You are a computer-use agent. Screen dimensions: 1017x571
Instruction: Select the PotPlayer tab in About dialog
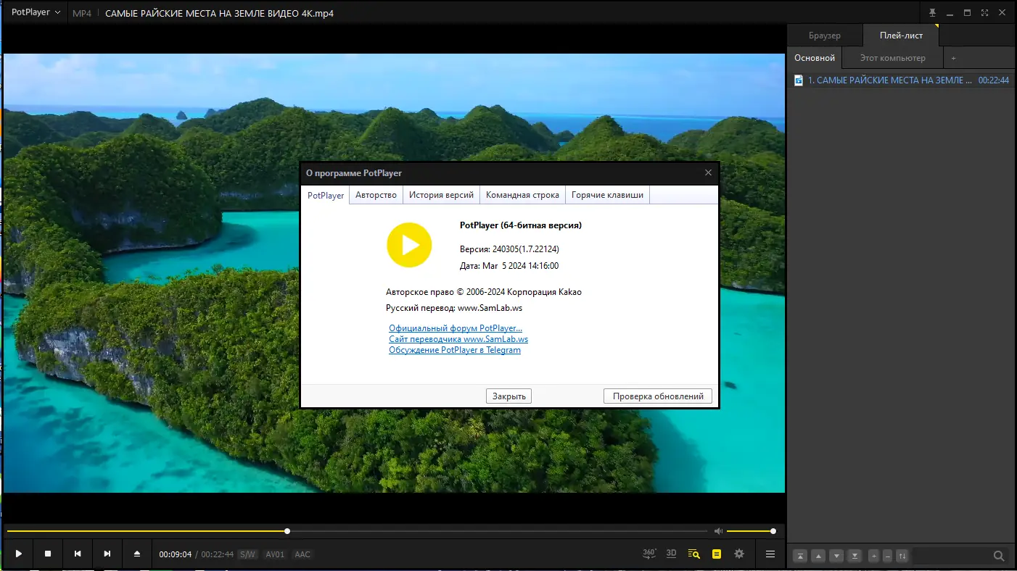pyautogui.click(x=326, y=195)
